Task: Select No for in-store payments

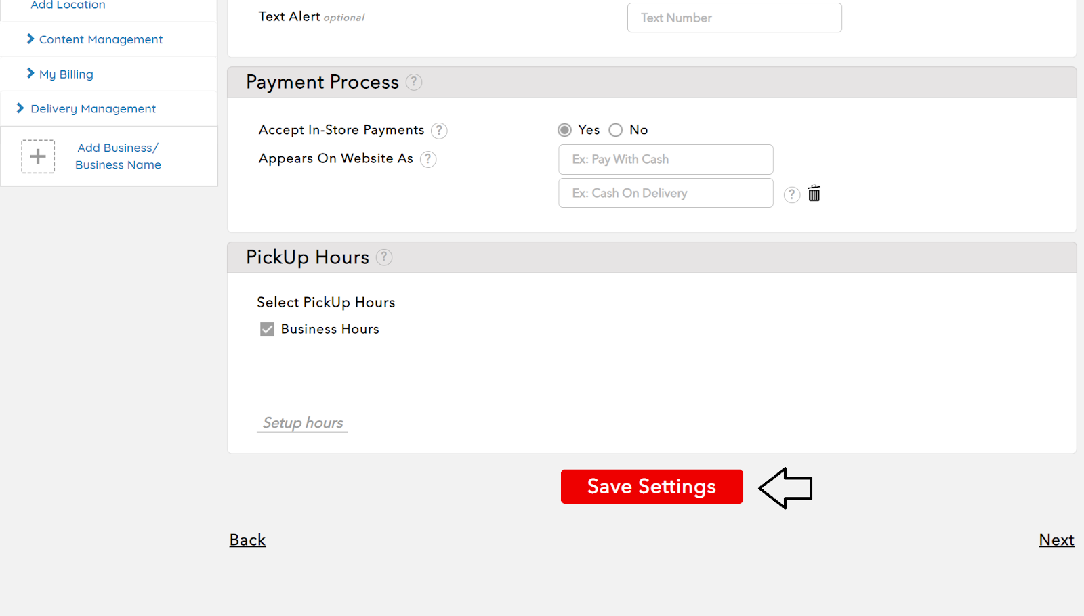Action: (616, 130)
